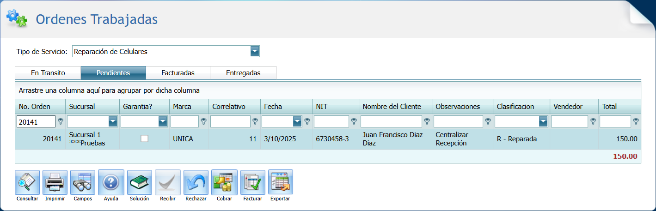This screenshot has height=211, width=656.
Task: Sort by the Marca column header
Action: coord(189,107)
